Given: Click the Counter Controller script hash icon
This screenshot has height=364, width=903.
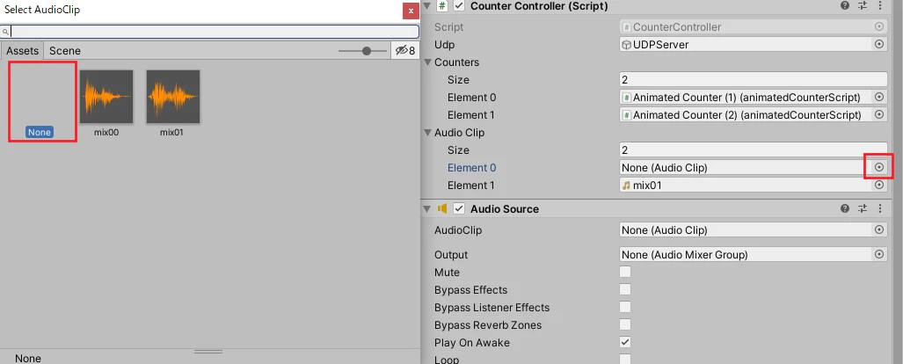Looking at the screenshot, I should 442,6.
